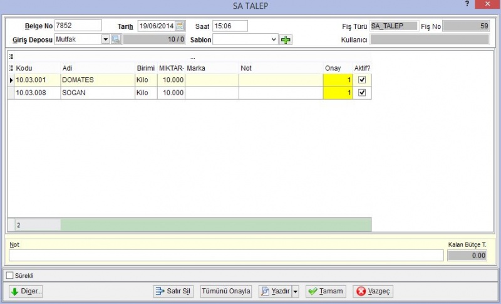Open the grid options icon above Kodu header
The image size is (501, 304).
11,56
